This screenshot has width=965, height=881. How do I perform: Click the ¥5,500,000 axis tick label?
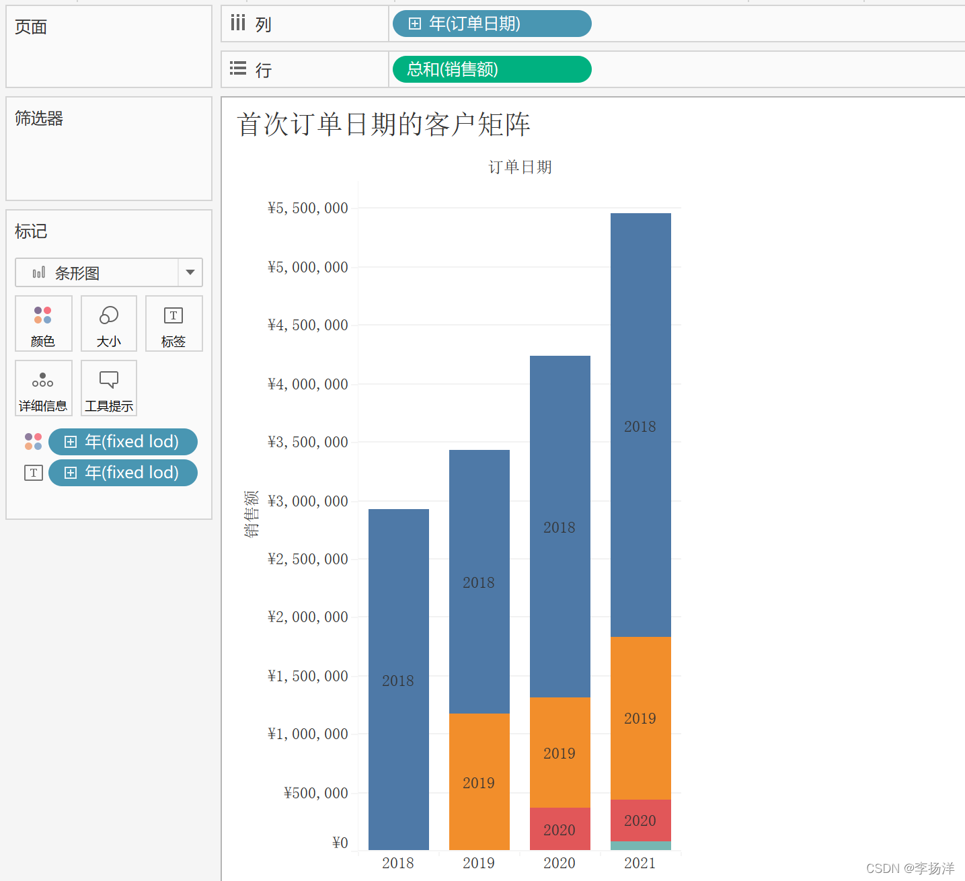pos(308,208)
